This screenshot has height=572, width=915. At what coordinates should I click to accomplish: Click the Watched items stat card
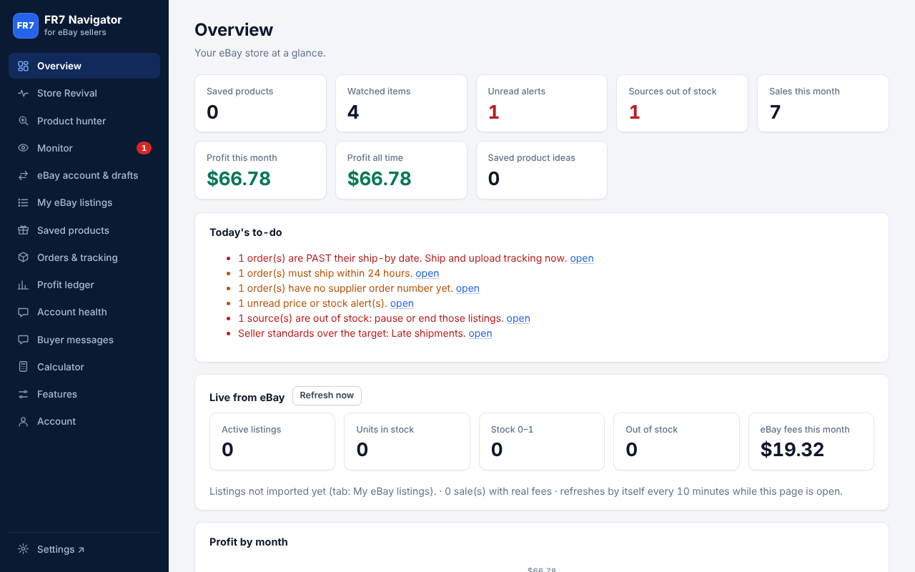[x=401, y=104]
